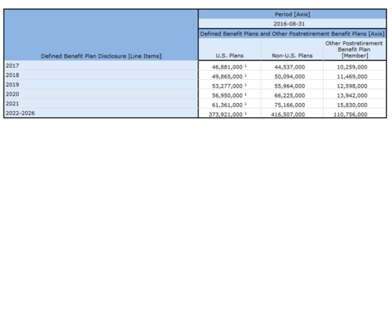Click the value 56,950,000

[x=227, y=96]
